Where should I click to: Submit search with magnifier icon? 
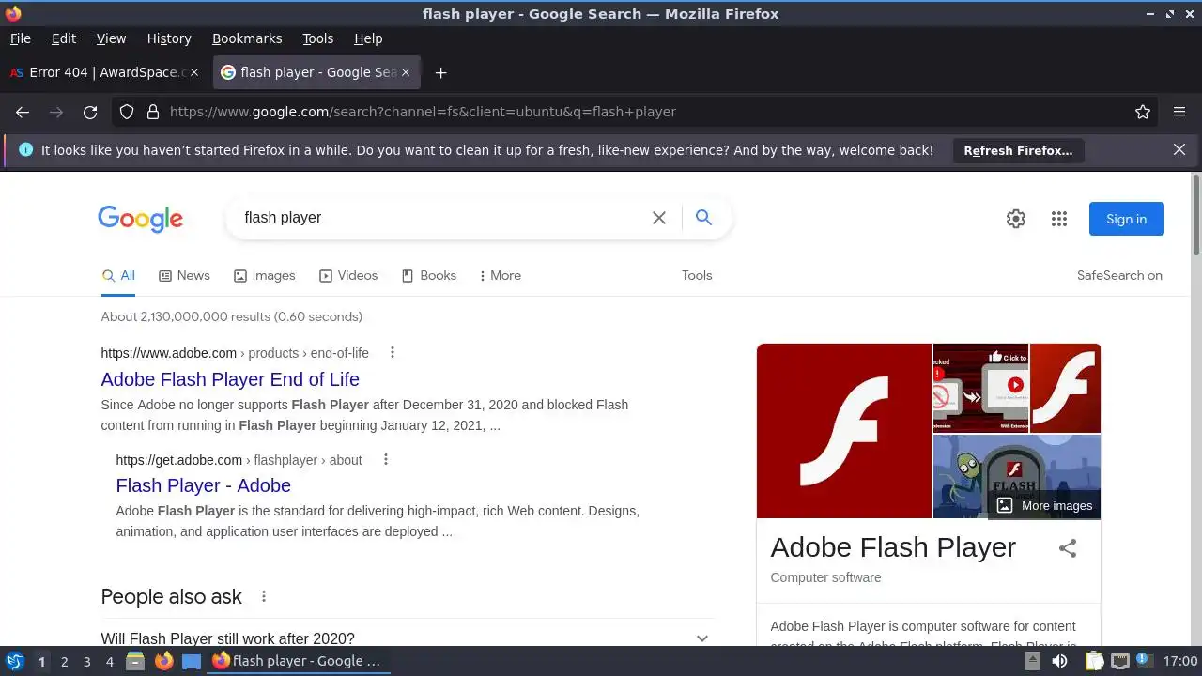[x=703, y=218]
